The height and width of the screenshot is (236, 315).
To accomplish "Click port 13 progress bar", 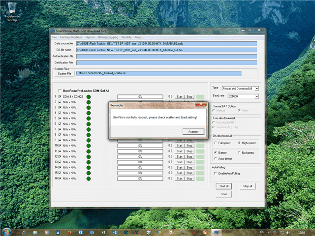I will (x=140, y=162).
